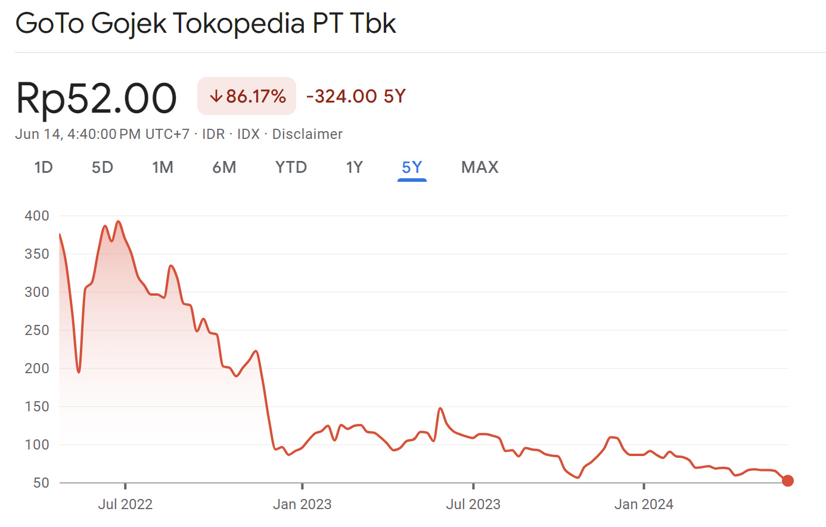This screenshot has width=826, height=527.
Task: Click the red endpoint dot on chart
Action: pyautogui.click(x=788, y=480)
